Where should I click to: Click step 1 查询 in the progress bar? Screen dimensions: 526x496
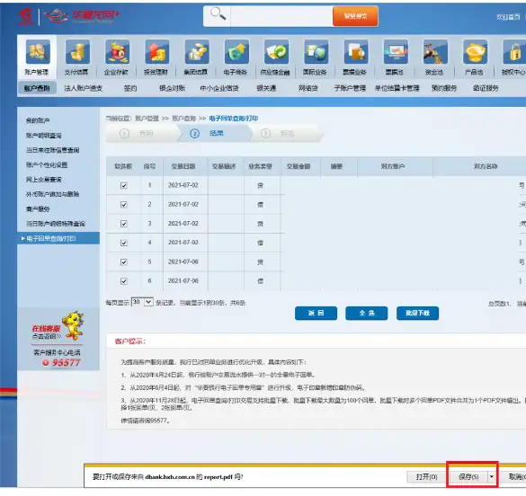pos(143,133)
